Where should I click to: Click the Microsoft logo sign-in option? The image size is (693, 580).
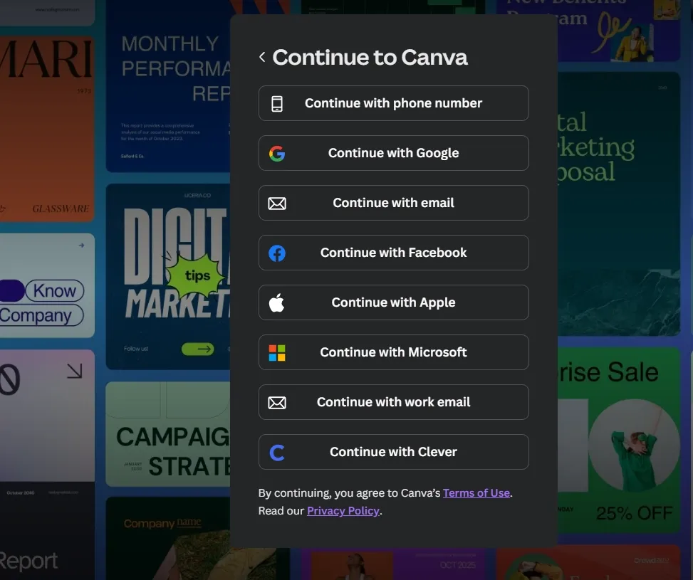(x=277, y=353)
